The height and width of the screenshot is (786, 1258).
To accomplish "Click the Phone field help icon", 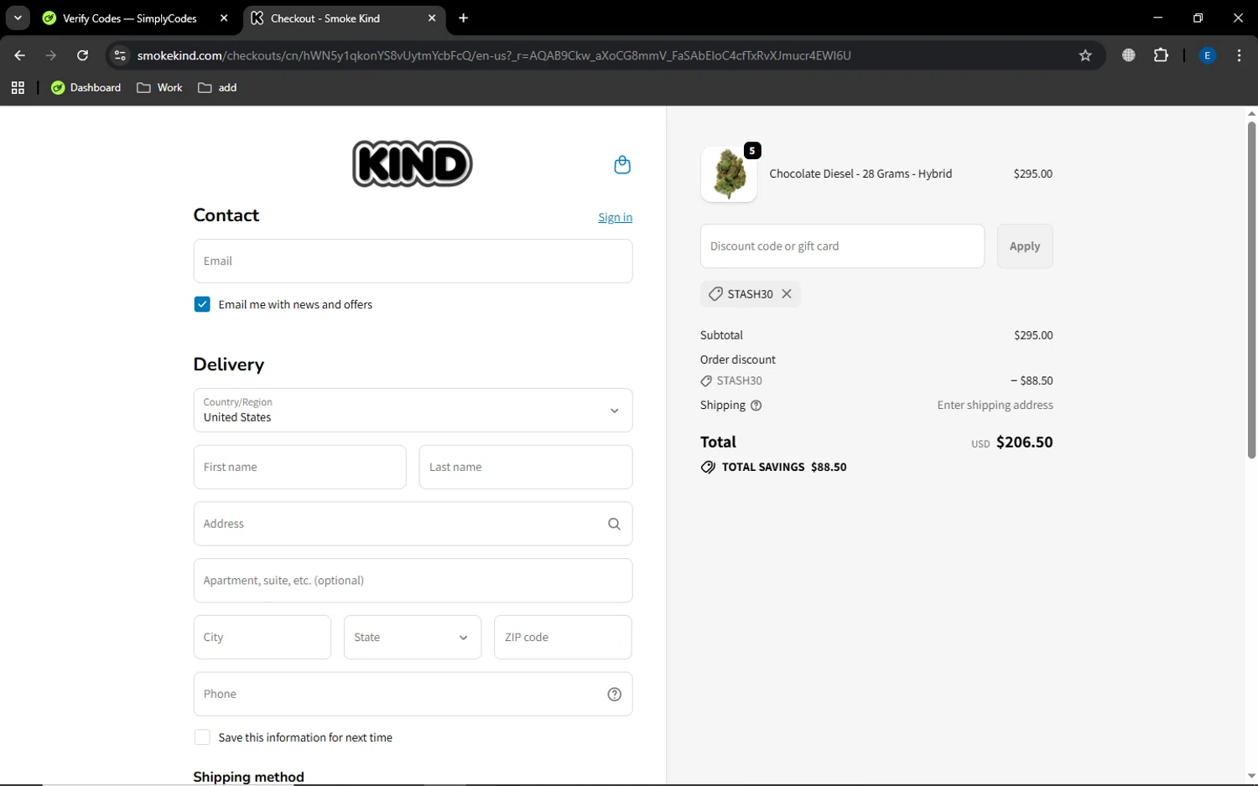I will coord(615,694).
